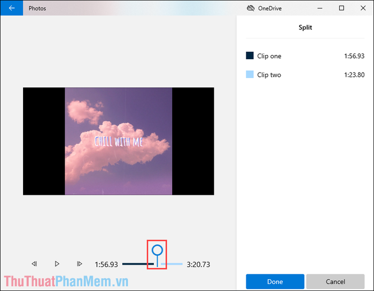Click the Clip one dark swatch
This screenshot has height=291, width=374.
(x=250, y=56)
